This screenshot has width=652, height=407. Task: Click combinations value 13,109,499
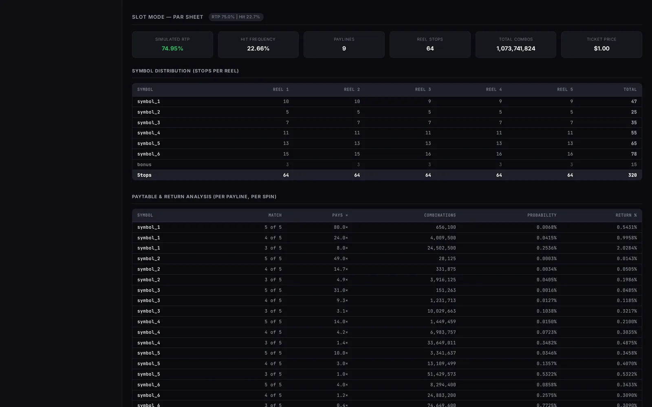[442, 363]
